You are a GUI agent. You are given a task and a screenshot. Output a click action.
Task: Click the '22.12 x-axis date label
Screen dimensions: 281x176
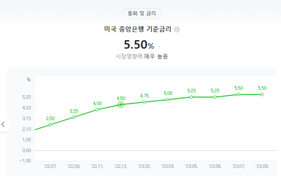coord(121,166)
